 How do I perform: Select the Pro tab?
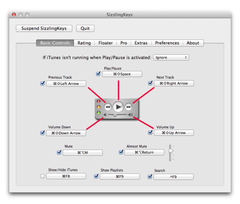[x=124, y=43]
